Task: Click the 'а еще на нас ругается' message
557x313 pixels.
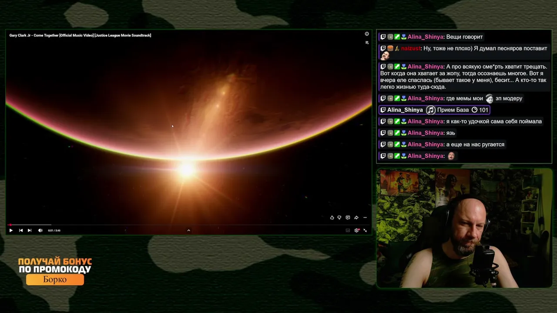Action: coord(475,144)
